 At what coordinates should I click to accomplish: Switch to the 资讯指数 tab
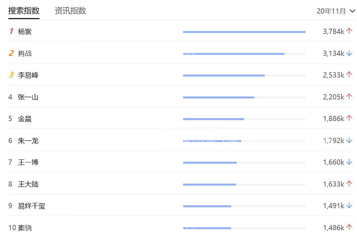tap(70, 11)
